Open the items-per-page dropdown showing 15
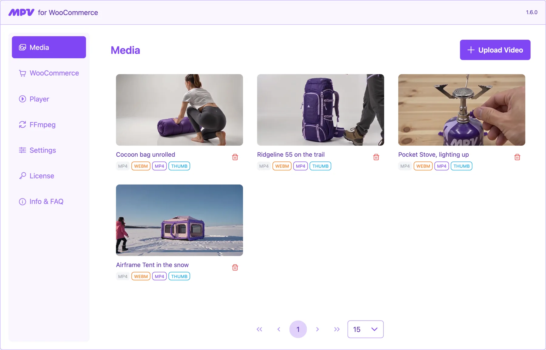The height and width of the screenshot is (350, 546). click(x=366, y=329)
